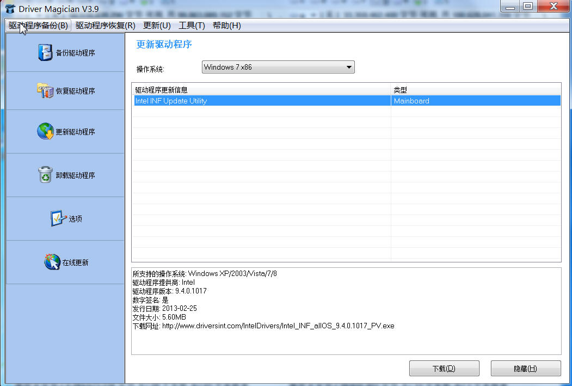Viewport: 572px width, 386px height.
Task: Click the 隐藏(H) hide button
Action: [x=525, y=369]
